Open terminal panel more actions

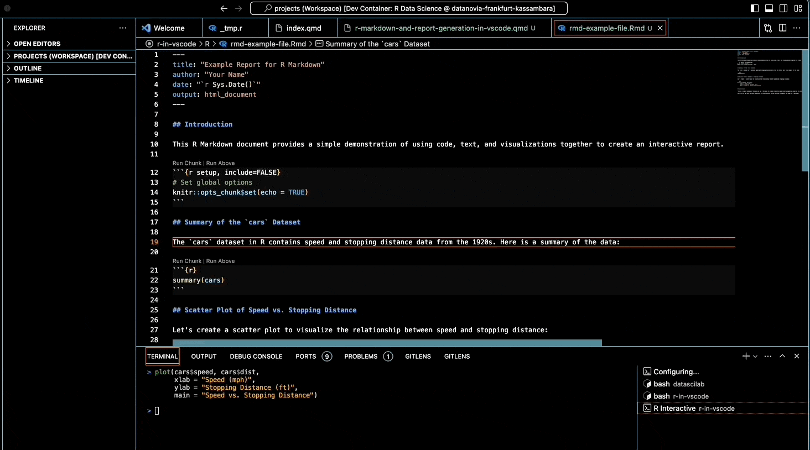[x=768, y=356]
